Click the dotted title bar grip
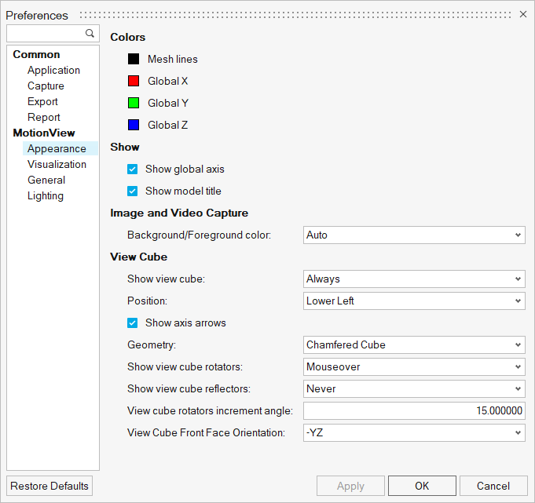The height and width of the screenshot is (503, 535). (x=295, y=15)
